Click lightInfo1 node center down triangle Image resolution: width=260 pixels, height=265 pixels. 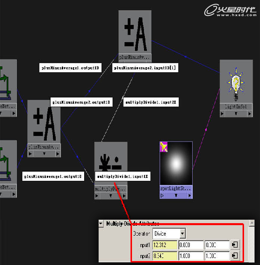pos(236,114)
